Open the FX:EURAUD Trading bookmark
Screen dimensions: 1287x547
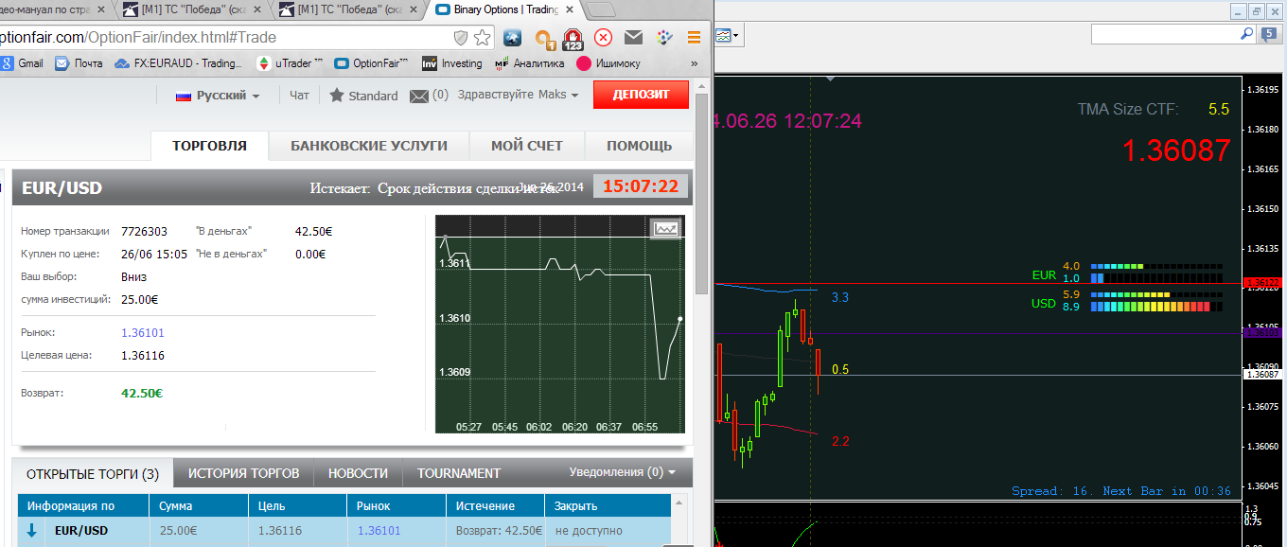pos(178,63)
